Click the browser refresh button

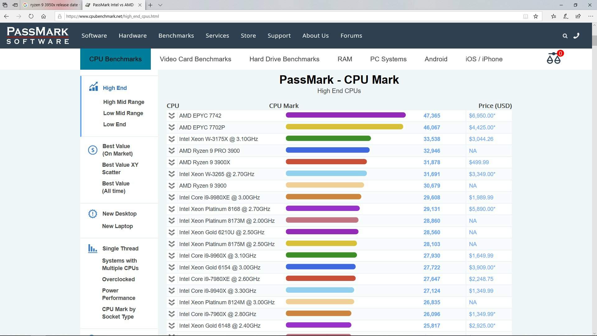click(x=31, y=16)
